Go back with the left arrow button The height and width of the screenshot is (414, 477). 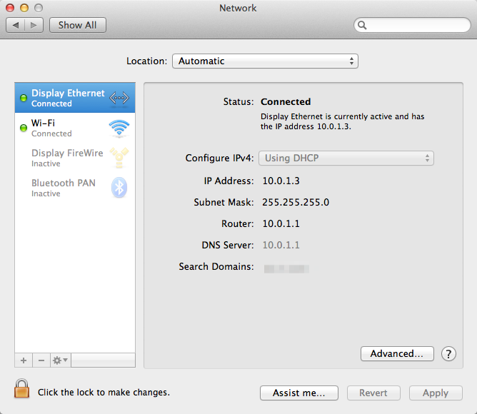16,25
